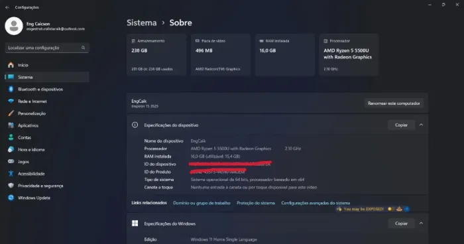Click the Armazenamento drive icon on storage card
This screenshot has height=244, width=464.
click(x=133, y=41)
